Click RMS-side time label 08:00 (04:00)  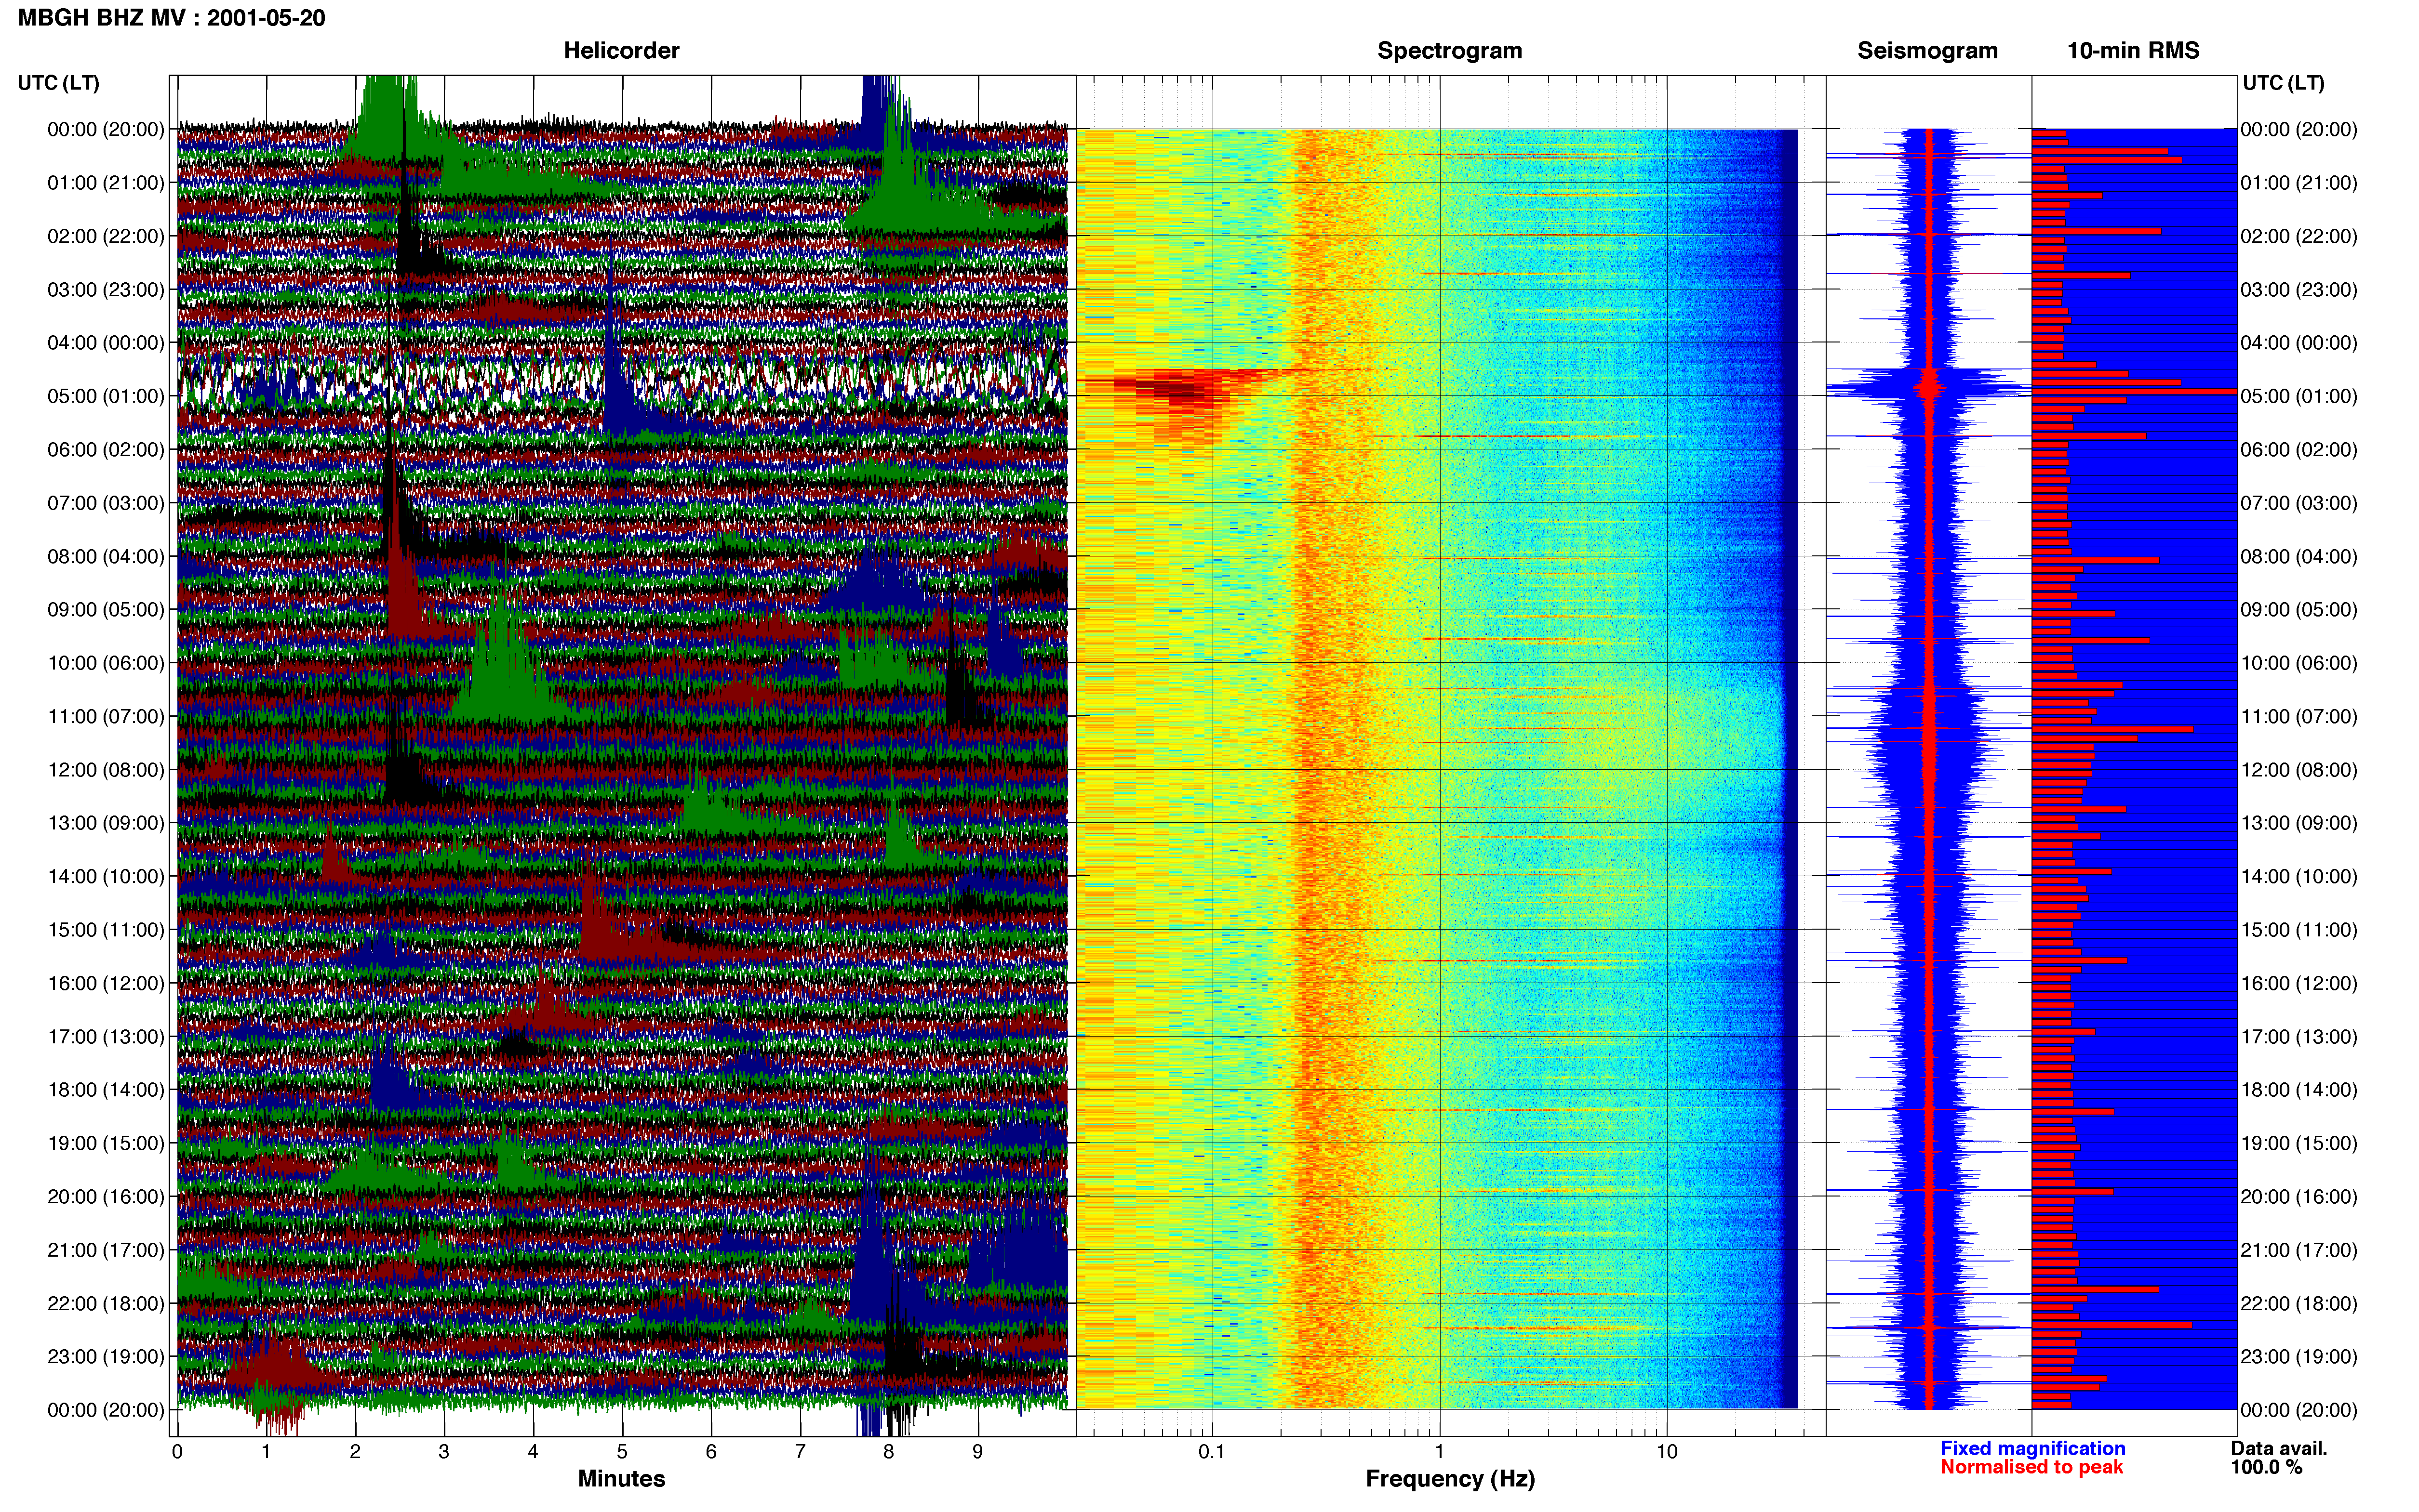(x=2299, y=556)
